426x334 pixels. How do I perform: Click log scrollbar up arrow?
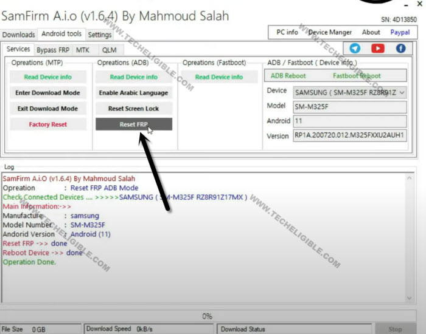(x=410, y=178)
